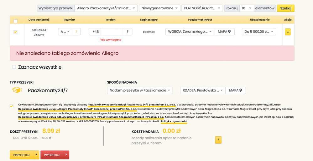Open the Polityka prywatności link
313x161 pixels.
[x=174, y=121]
